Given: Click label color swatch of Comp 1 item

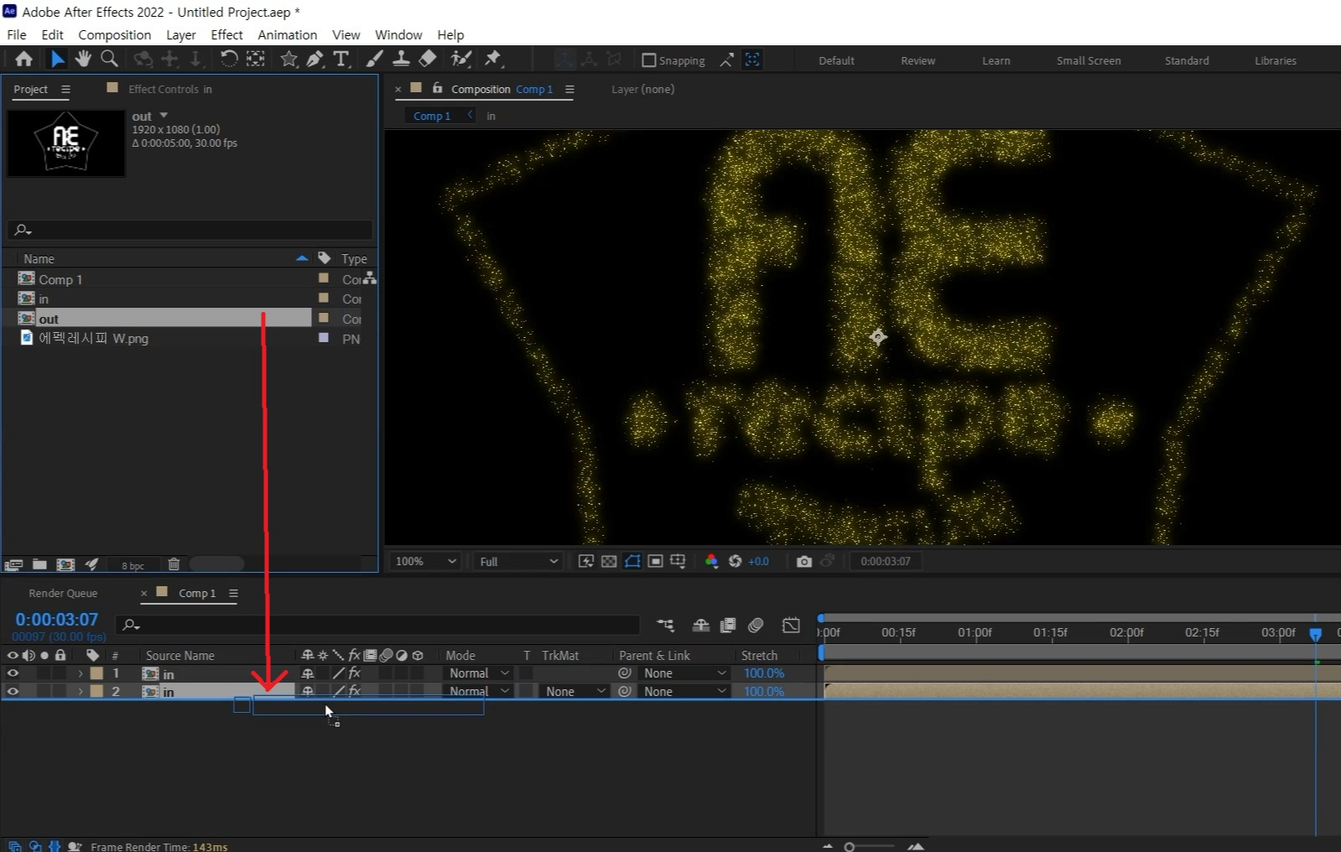Looking at the screenshot, I should coord(324,278).
